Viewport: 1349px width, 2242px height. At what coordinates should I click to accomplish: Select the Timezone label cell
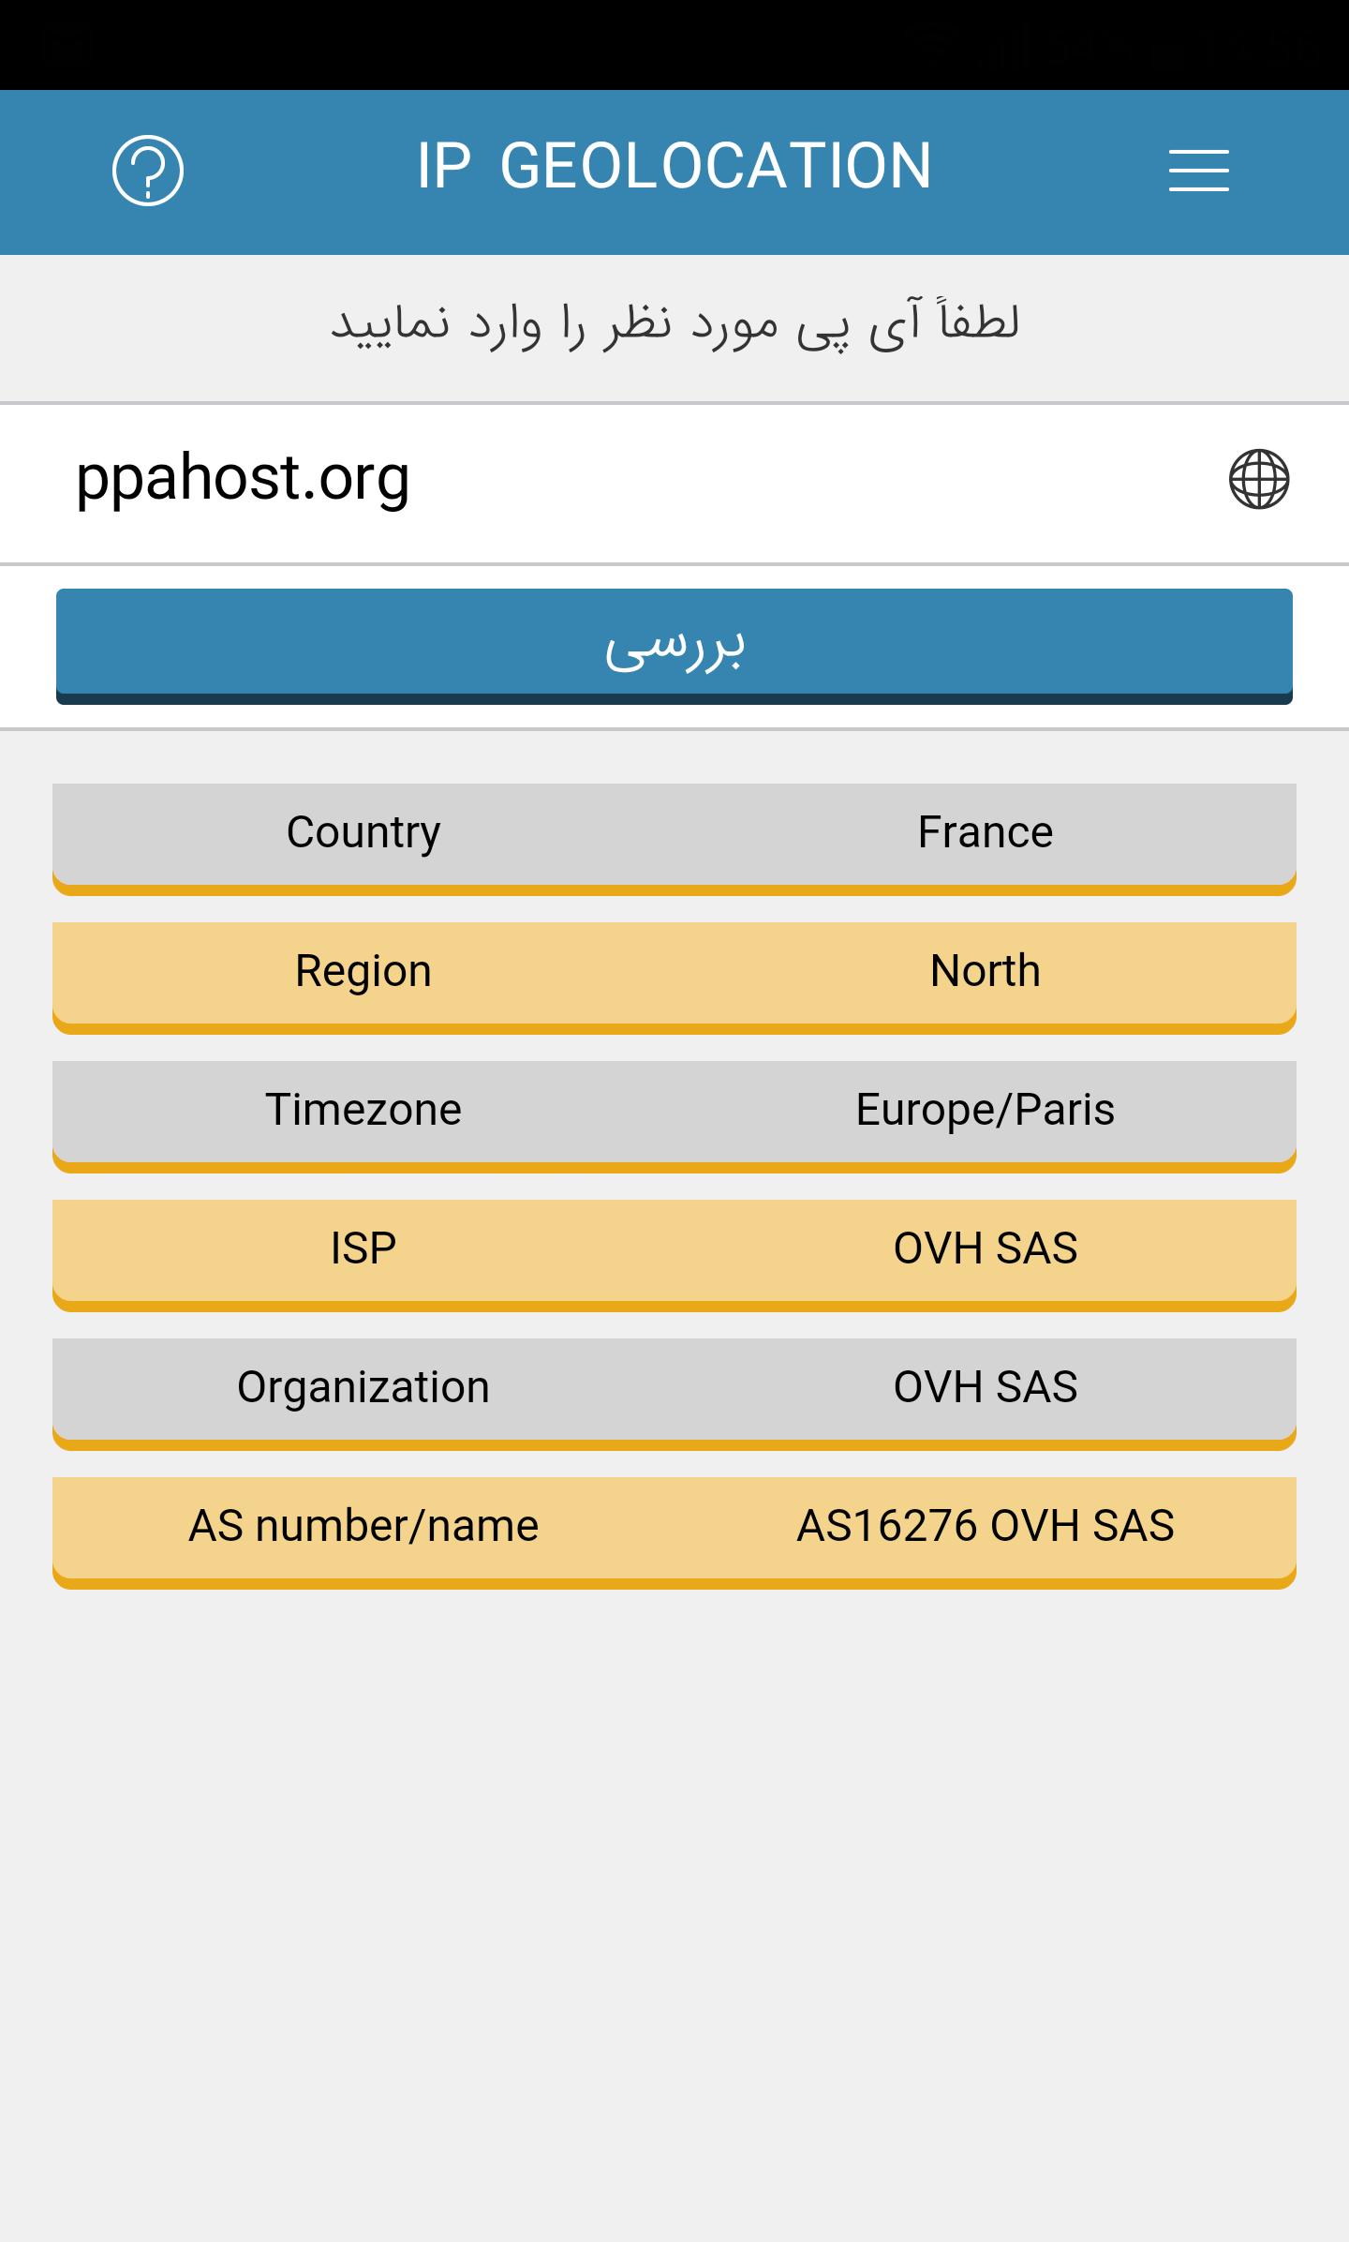(x=363, y=1110)
